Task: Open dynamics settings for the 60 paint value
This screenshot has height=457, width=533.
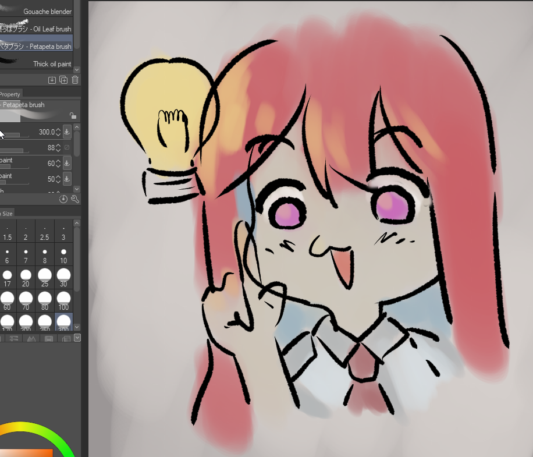Action: tap(67, 163)
